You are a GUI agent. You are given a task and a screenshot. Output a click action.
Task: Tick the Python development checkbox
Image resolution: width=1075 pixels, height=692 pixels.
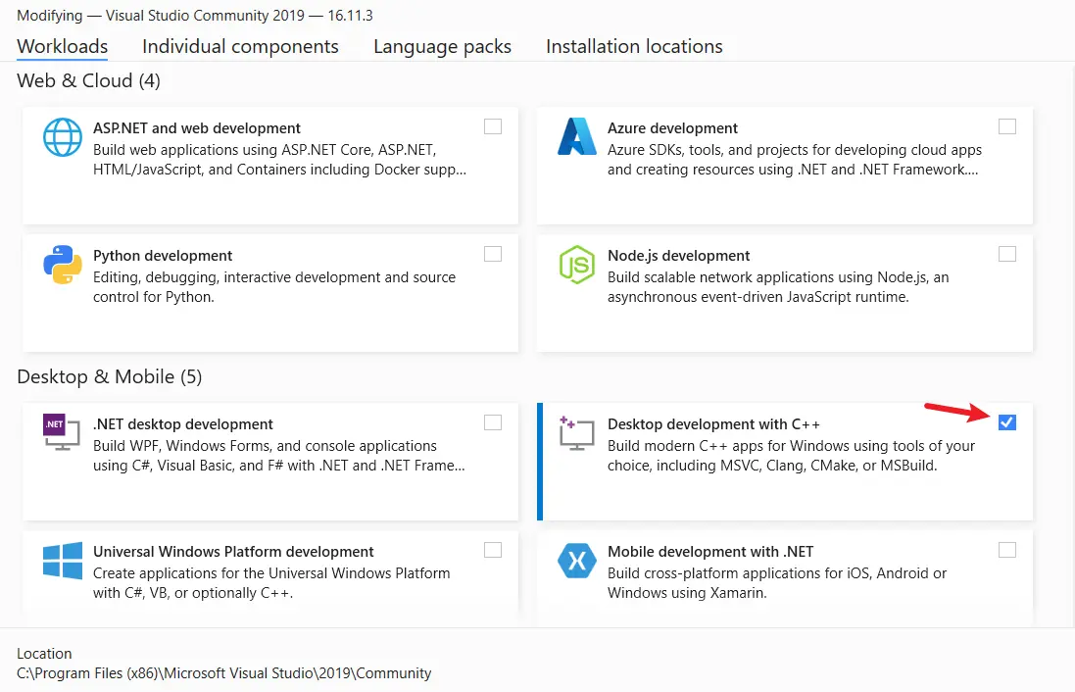[493, 254]
